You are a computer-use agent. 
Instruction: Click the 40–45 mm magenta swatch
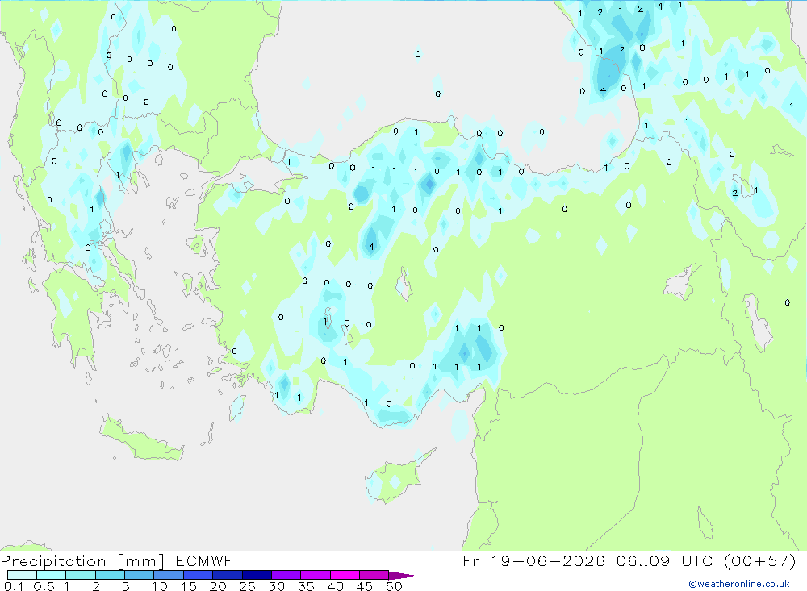pyautogui.click(x=345, y=575)
